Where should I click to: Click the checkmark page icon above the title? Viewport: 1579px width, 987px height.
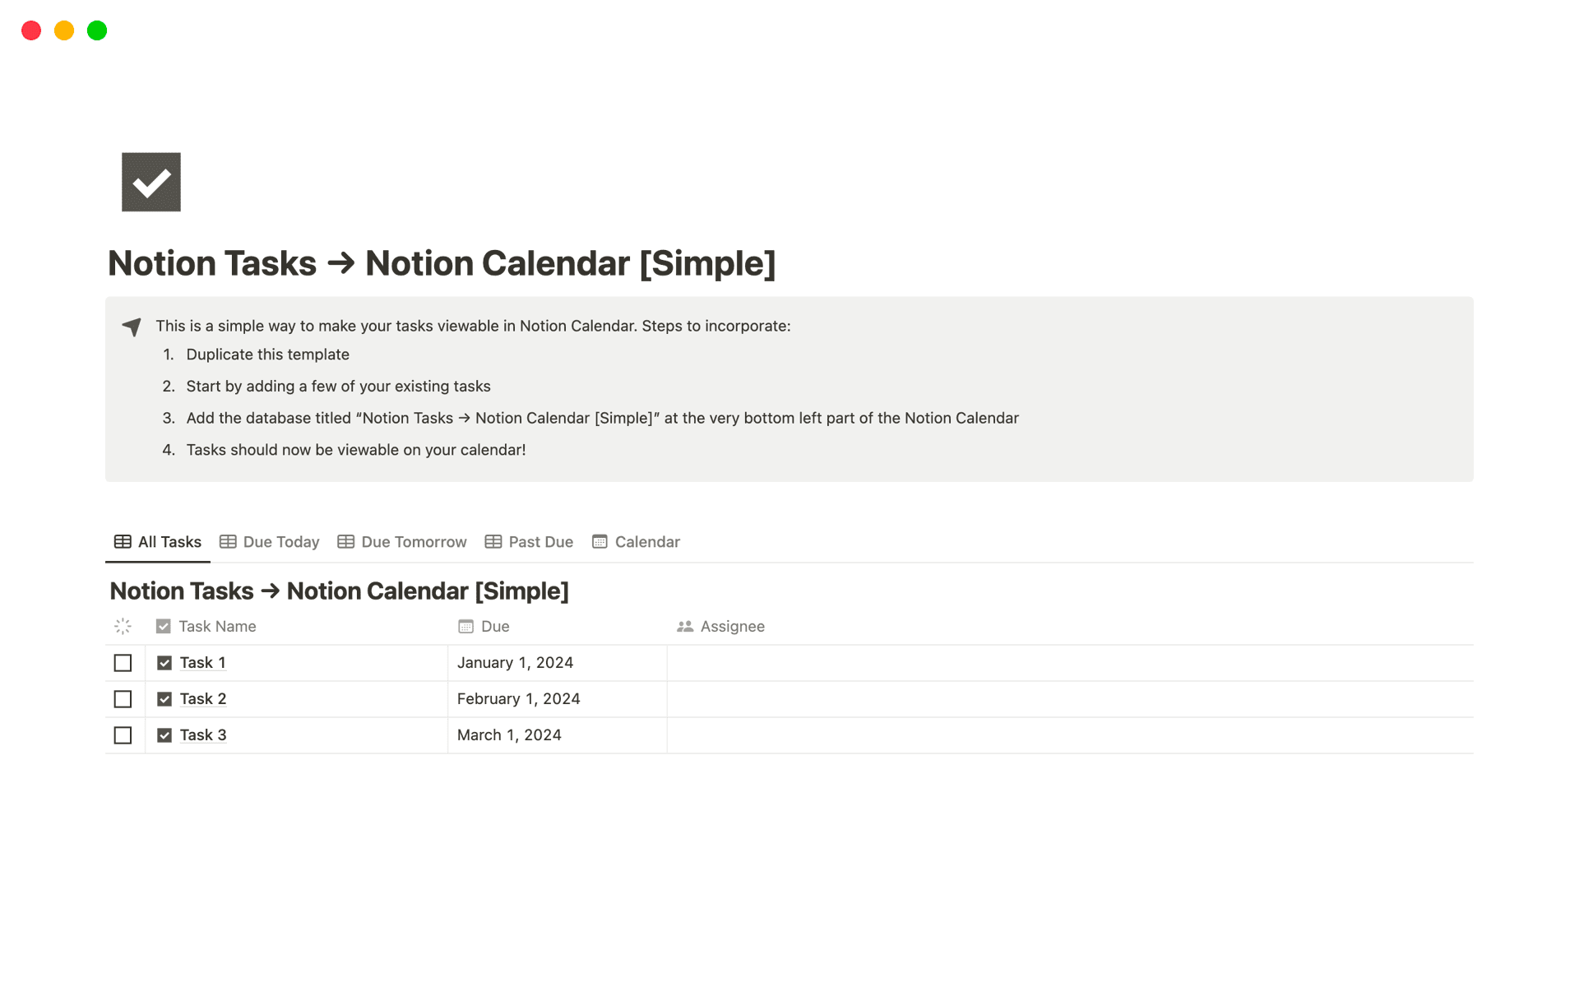(150, 181)
